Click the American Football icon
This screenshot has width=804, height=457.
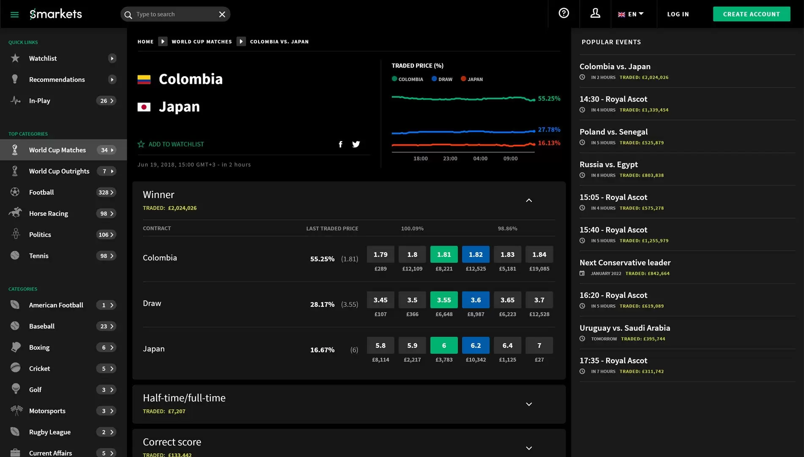point(15,305)
